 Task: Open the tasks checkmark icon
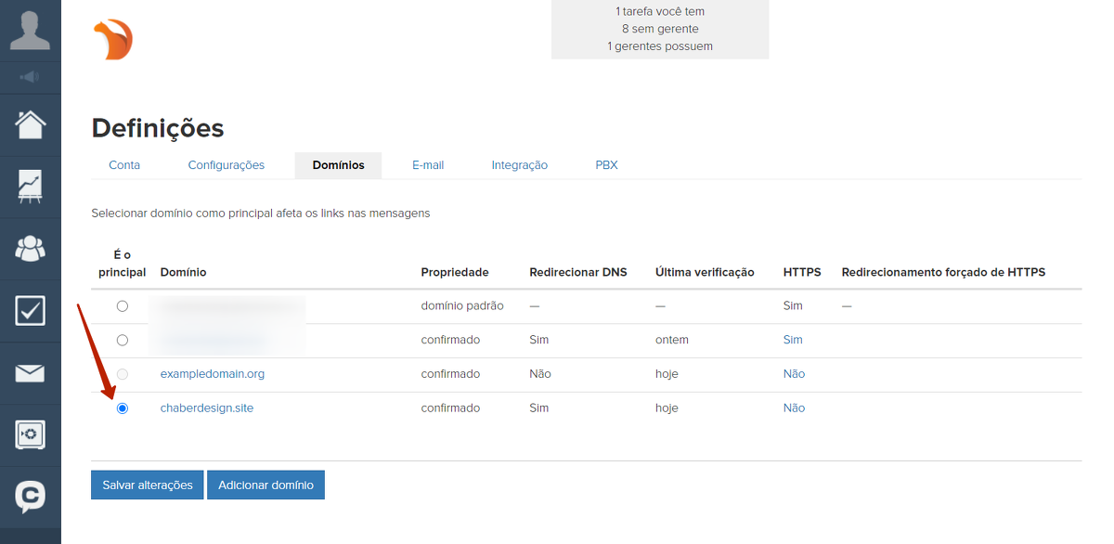(x=30, y=310)
